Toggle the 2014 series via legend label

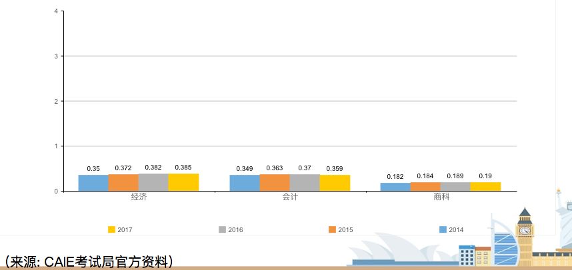point(455,230)
